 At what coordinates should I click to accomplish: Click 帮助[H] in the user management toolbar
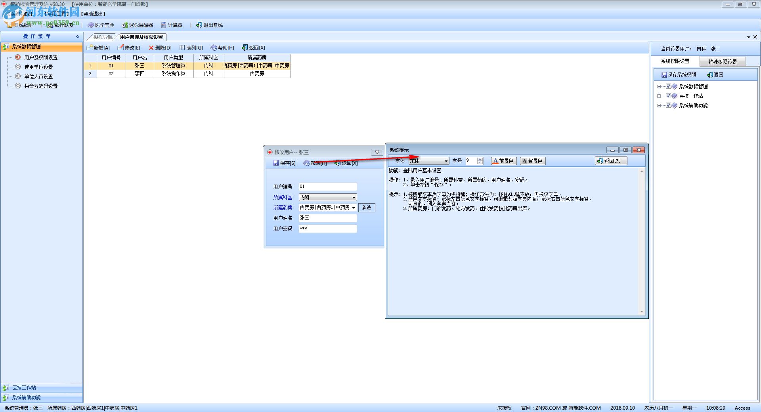(x=222, y=48)
